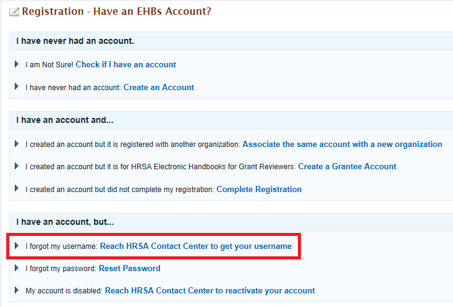The image size is (453, 307).
Task: Click the arrow bullet beside 'registered with another organization'
Action: coord(17,144)
